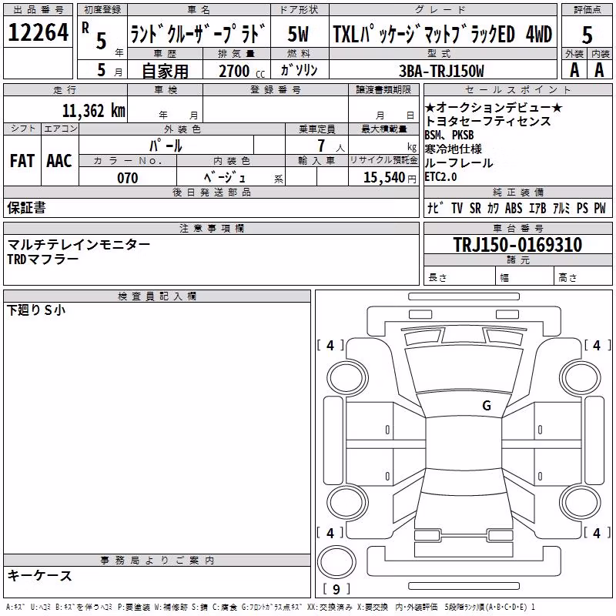Select the grade text TXLパッケージ マットブラックED 4WD
Image resolution: width=616 pixels, height=616 pixels.
443,34
